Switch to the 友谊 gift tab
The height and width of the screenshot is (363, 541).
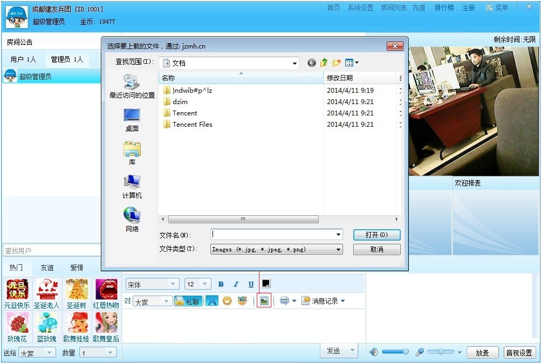(x=47, y=268)
